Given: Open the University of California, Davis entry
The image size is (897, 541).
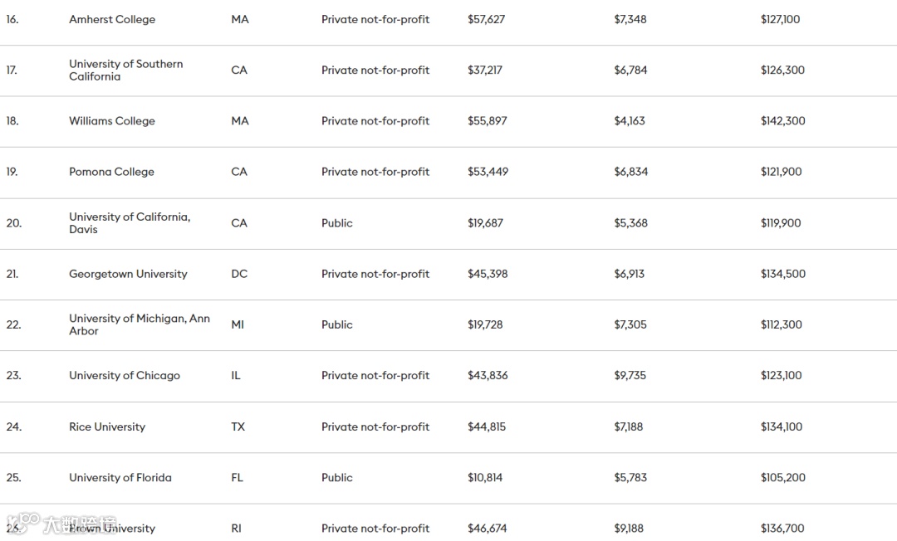Looking at the screenshot, I should click(x=130, y=222).
